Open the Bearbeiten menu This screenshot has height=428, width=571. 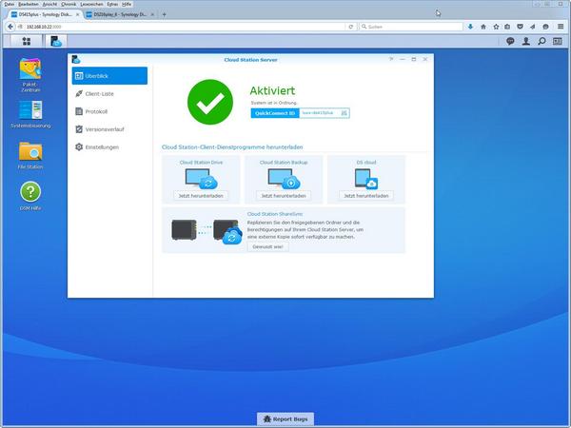point(29,4)
